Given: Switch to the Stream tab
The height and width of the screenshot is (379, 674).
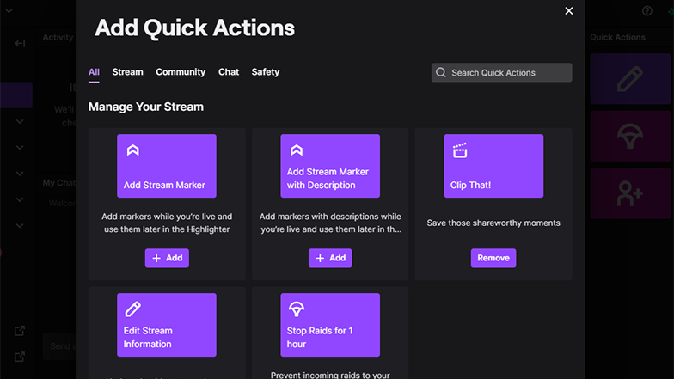Looking at the screenshot, I should [127, 72].
